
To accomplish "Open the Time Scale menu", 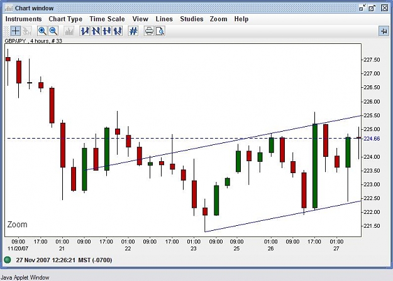I will [107, 19].
